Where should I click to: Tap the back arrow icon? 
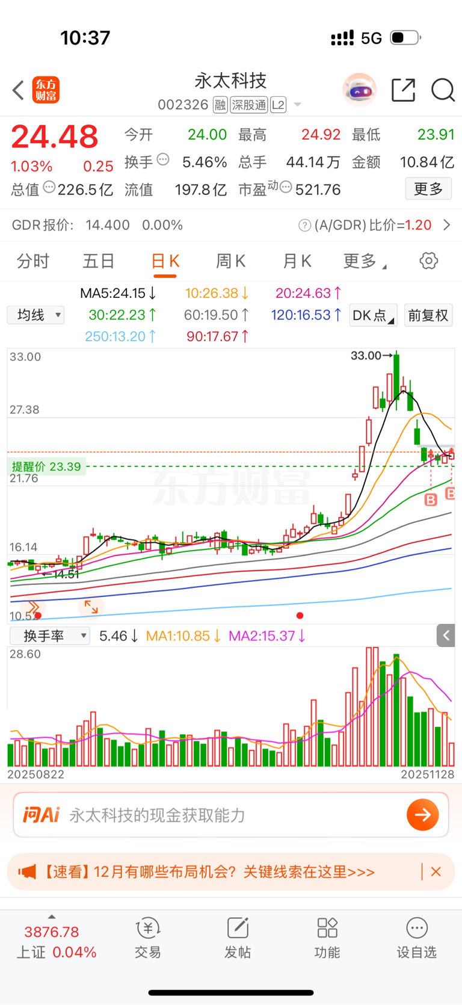click(18, 90)
